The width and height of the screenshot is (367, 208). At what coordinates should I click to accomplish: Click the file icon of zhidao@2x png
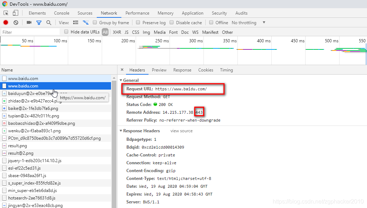(4, 101)
